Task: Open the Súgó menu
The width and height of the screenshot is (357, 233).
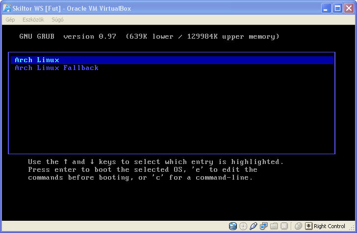Action: tap(57, 20)
